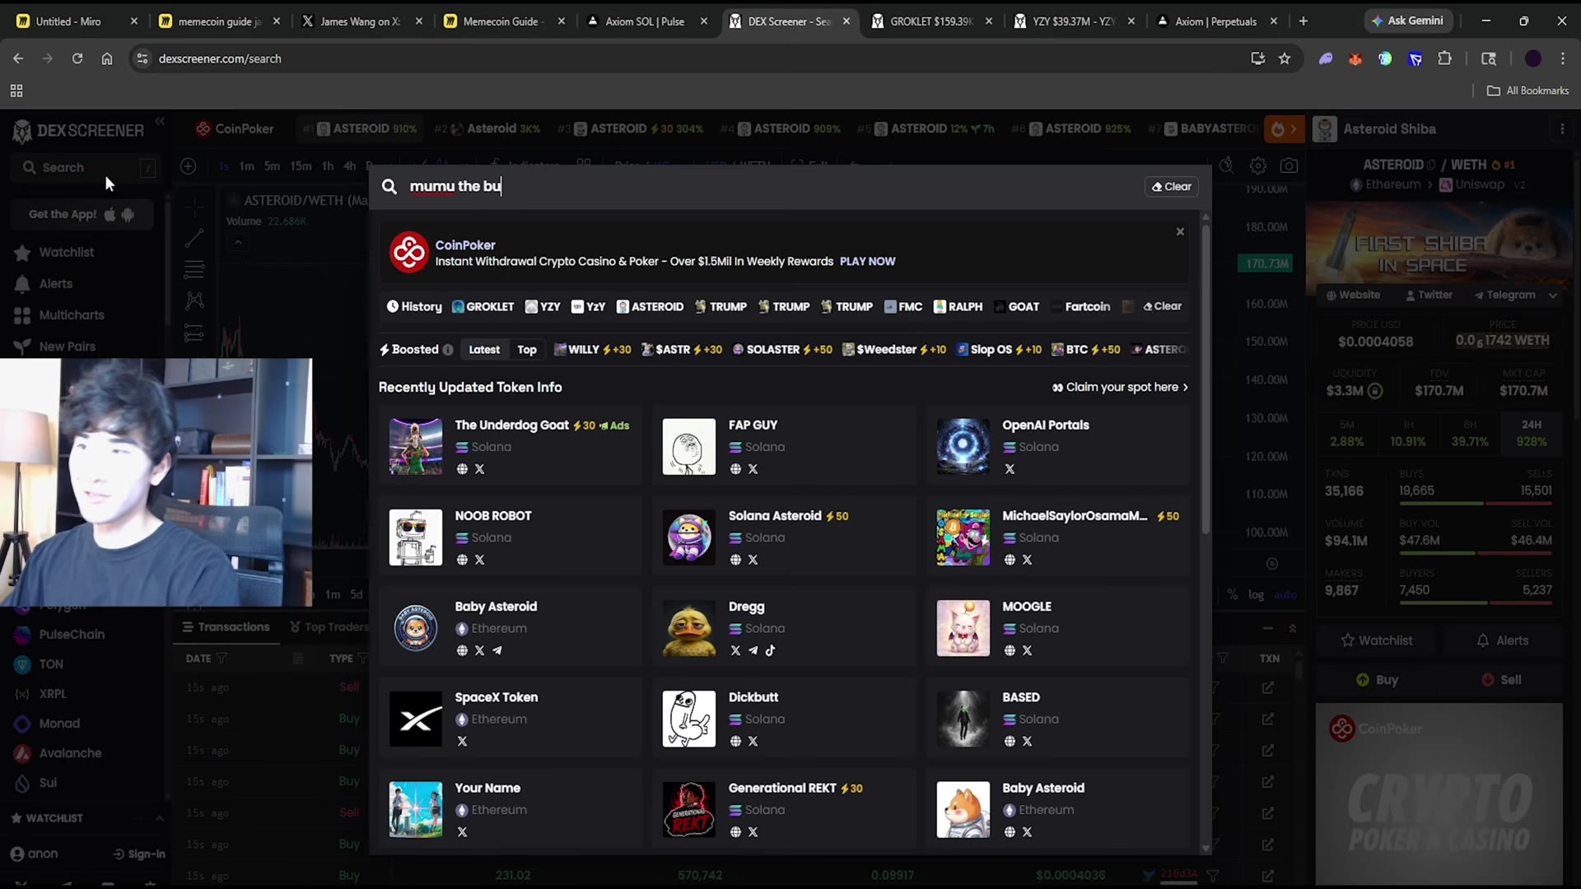Open website icon on Dickbutt card
This screenshot has height=889, width=1581.
735,741
